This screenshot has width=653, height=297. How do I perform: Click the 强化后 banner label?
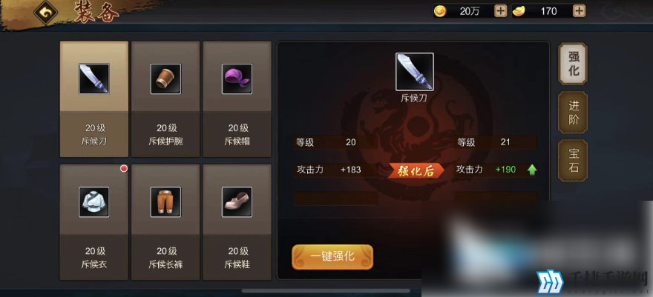pyautogui.click(x=416, y=170)
